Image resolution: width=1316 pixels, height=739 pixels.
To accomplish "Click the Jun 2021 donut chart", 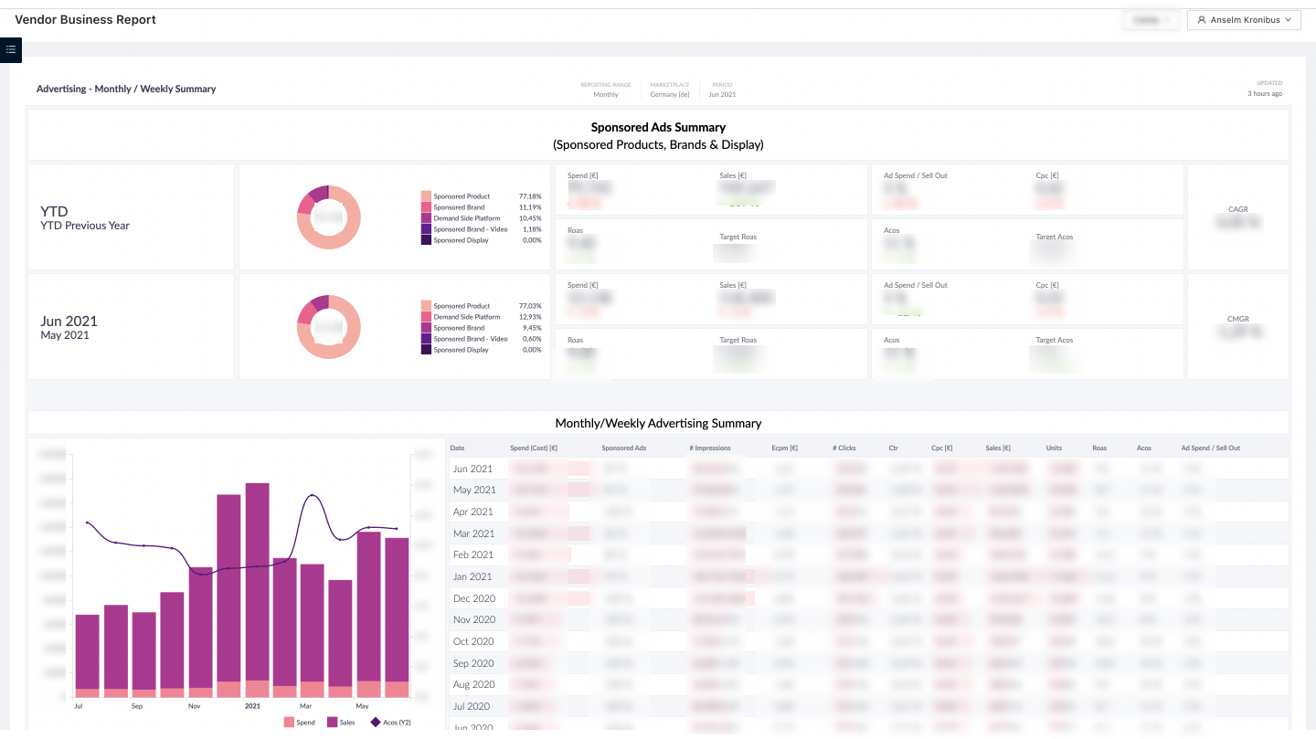I will 329,327.
